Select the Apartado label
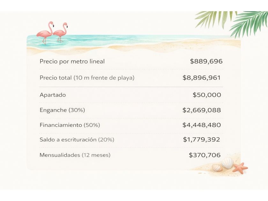 [x=53, y=95]
